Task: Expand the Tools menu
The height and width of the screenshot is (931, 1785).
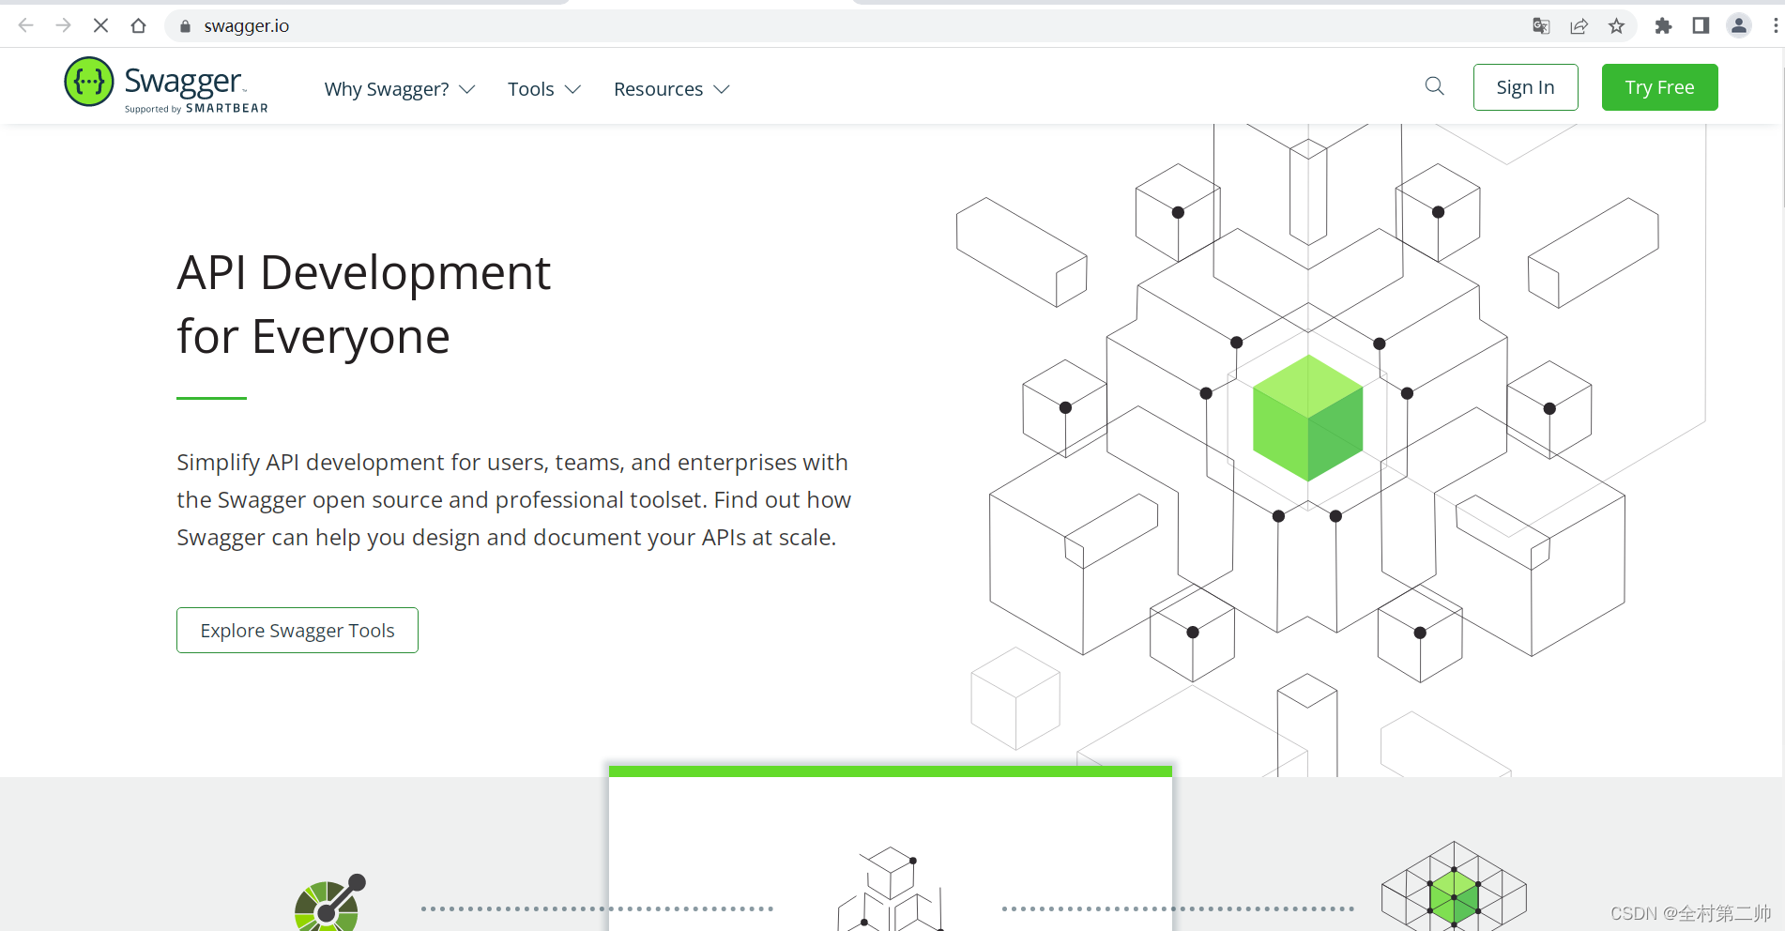Action: pyautogui.click(x=544, y=89)
